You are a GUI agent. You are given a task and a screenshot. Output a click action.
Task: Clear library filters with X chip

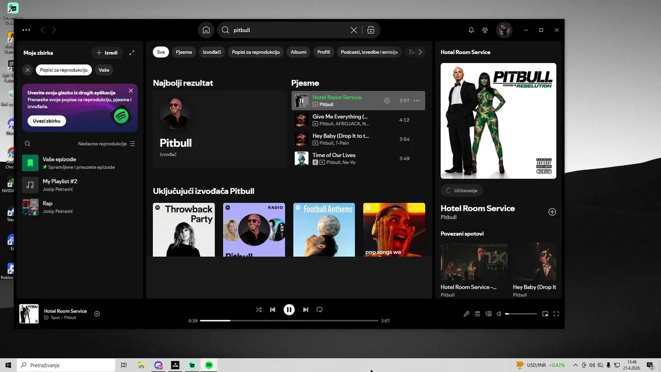[x=27, y=70]
